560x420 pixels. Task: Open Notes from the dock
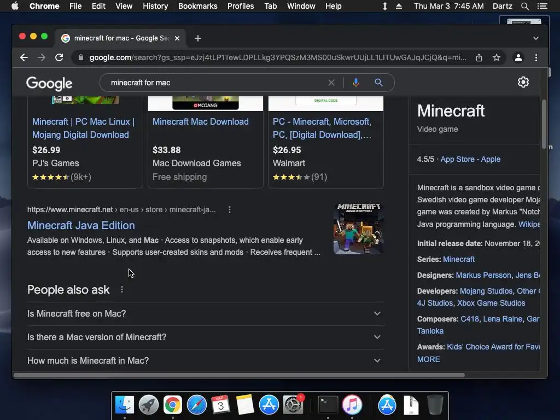pyautogui.click(x=244, y=405)
